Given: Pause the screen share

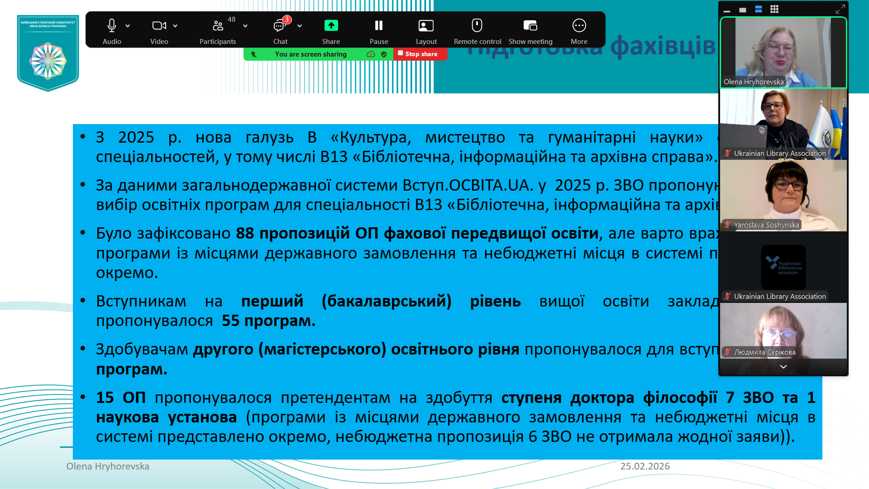Looking at the screenshot, I should point(379,26).
